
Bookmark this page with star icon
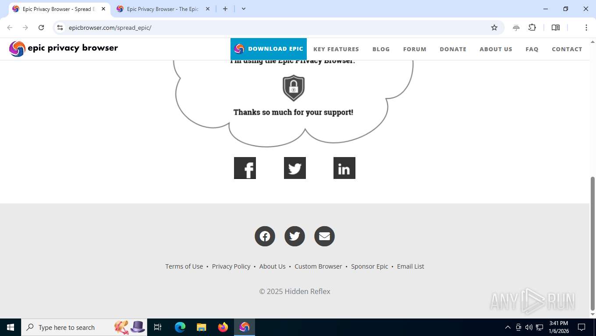tap(494, 28)
